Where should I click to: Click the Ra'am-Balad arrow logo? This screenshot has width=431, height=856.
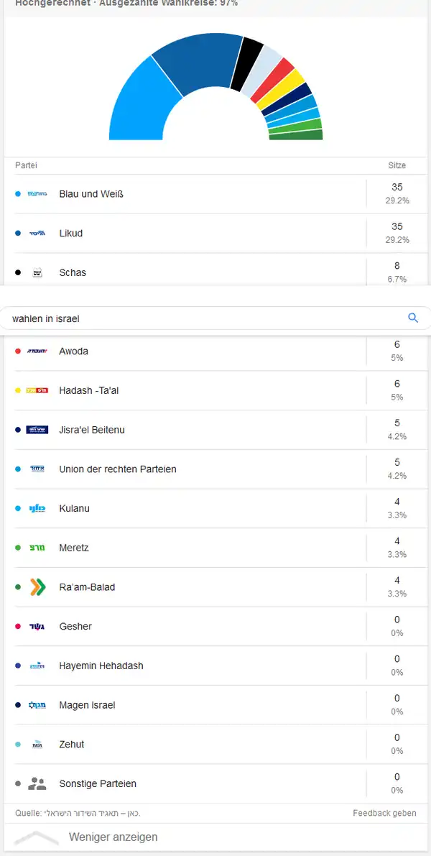click(37, 587)
